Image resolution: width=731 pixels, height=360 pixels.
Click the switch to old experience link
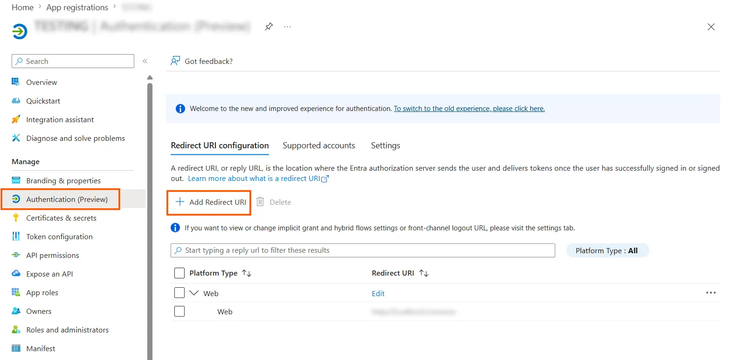(469, 109)
